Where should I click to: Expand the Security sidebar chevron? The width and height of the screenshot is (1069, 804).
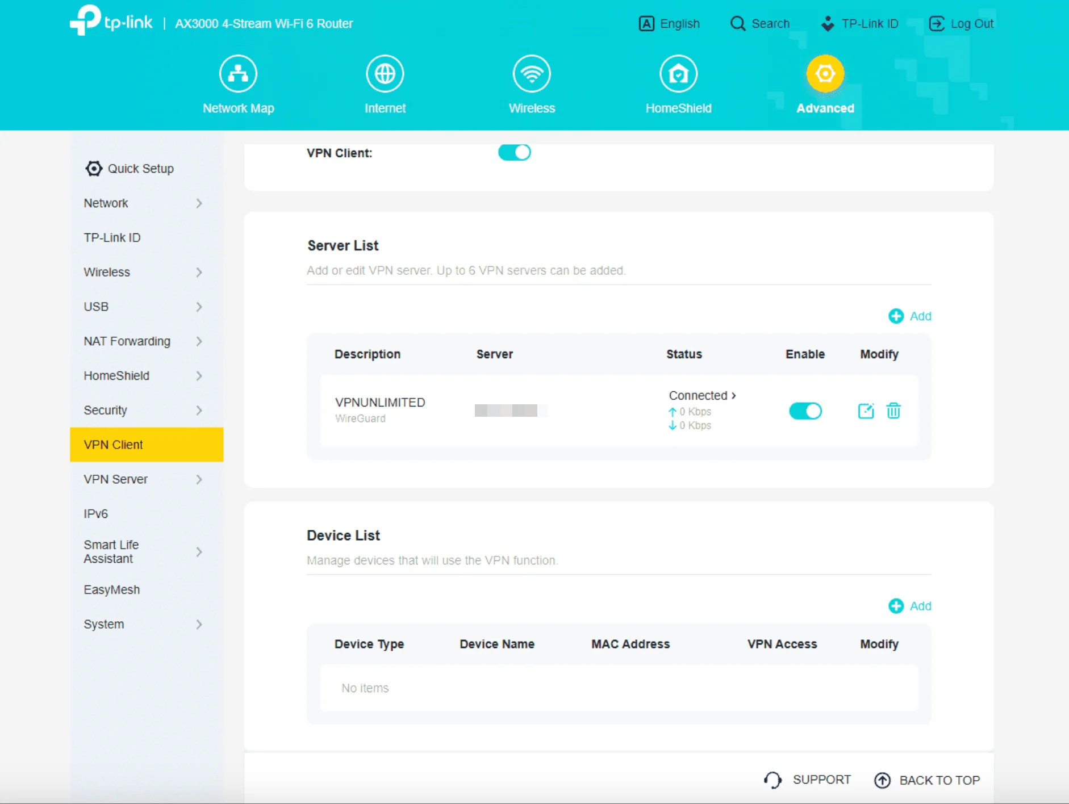[x=199, y=410]
